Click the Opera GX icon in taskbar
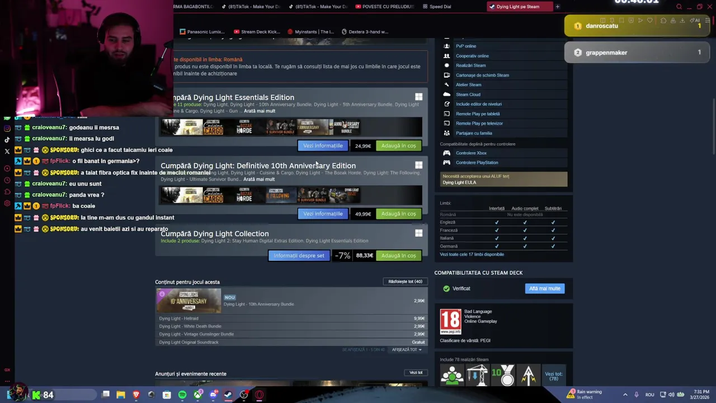The width and height of the screenshot is (716, 403). coord(259,395)
